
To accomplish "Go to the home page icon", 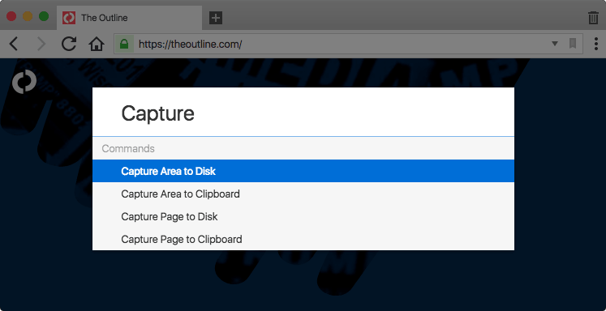I will pyautogui.click(x=97, y=44).
